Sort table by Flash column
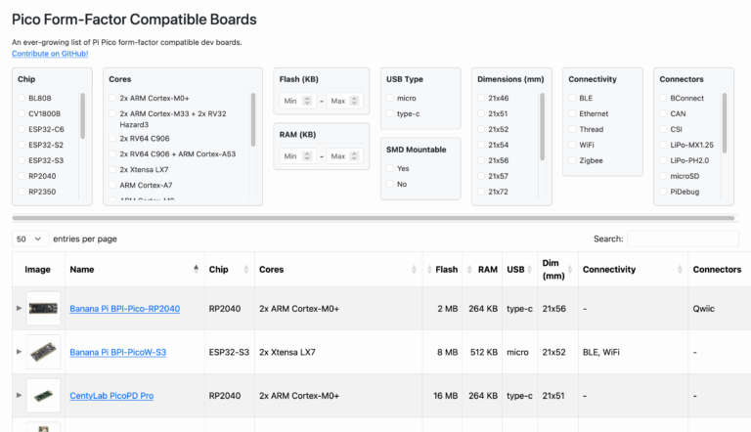Image resolution: width=751 pixels, height=432 pixels. pyautogui.click(x=442, y=269)
